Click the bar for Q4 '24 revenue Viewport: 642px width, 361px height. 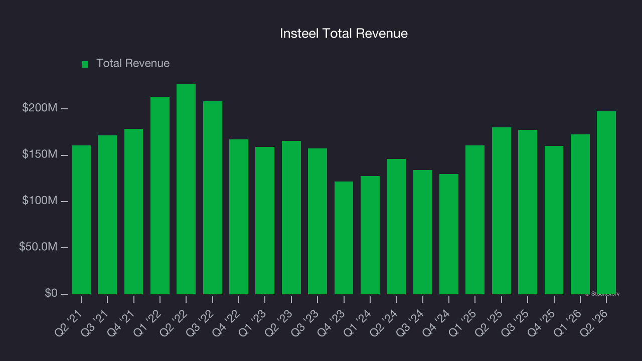click(x=449, y=234)
